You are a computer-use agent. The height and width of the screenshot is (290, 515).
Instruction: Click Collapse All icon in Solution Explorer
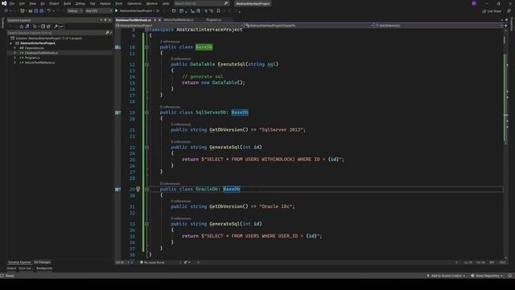[43, 27]
